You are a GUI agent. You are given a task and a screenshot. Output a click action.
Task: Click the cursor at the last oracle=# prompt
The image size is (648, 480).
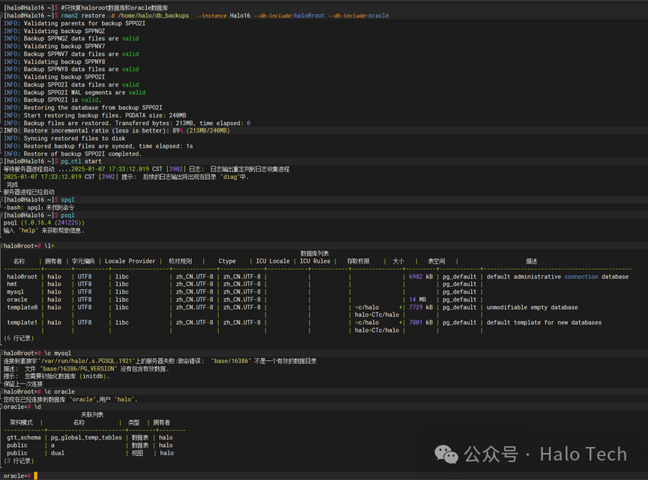tap(35, 476)
